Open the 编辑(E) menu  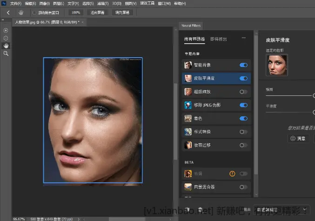pos(30,3)
